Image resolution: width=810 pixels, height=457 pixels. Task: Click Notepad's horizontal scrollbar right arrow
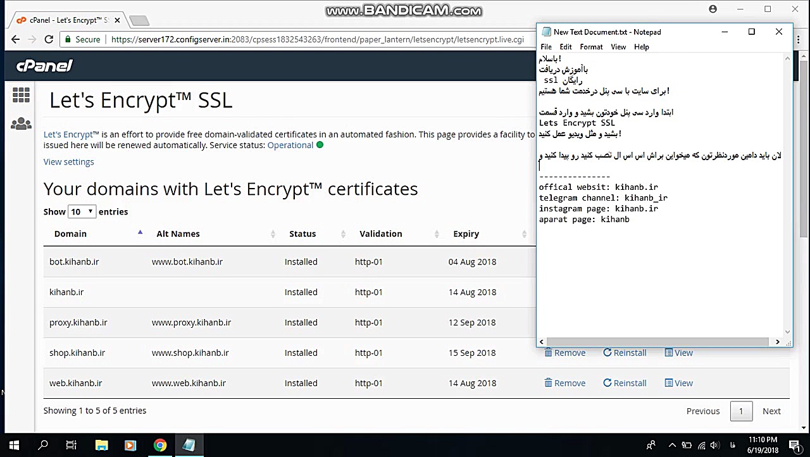(777, 342)
